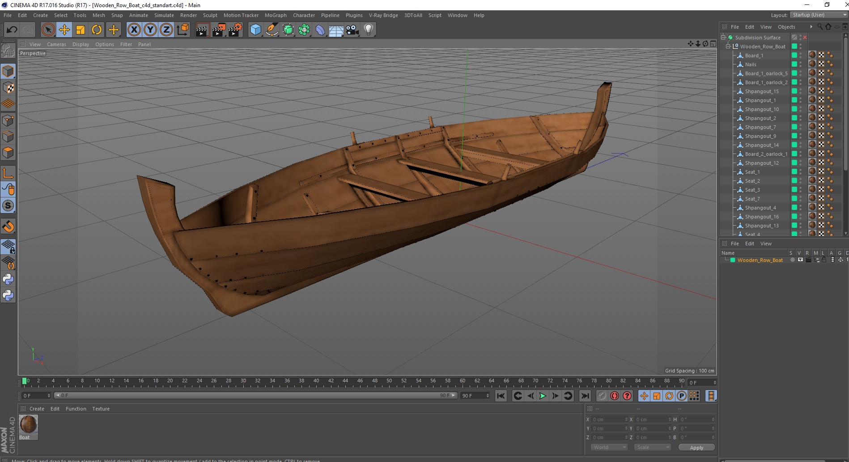
Task: Toggle Solo dot for Wooden_Row_Boat layer
Action: tap(793, 260)
